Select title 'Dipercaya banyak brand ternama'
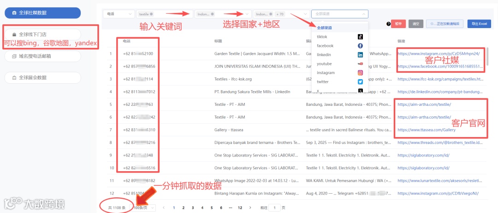Image resolution: width=498 pixels, height=213 pixels. [x=257, y=143]
